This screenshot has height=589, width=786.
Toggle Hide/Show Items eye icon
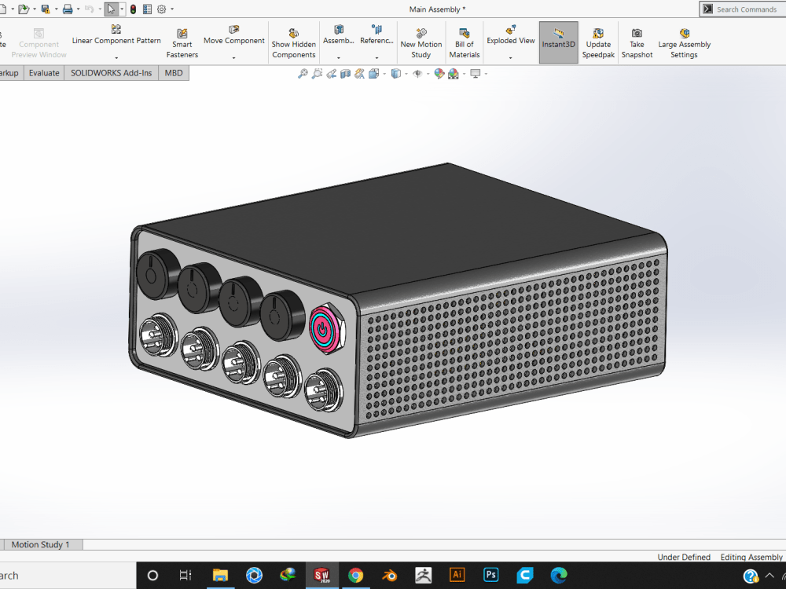[417, 74]
